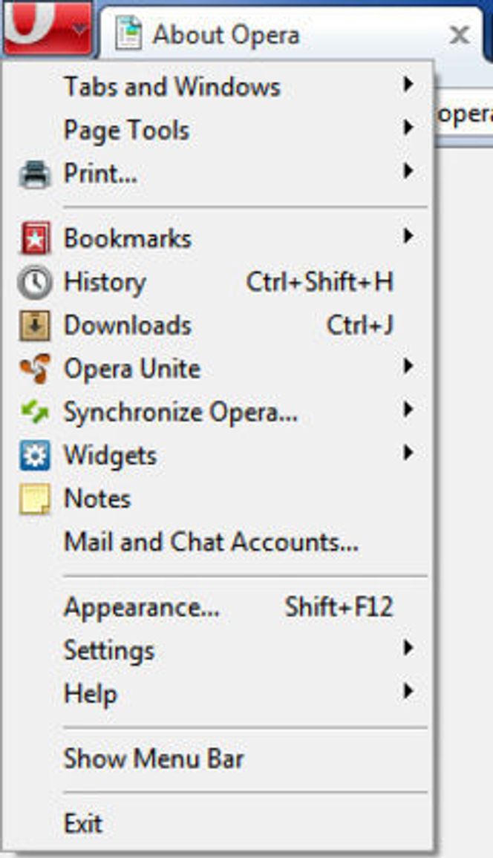The width and height of the screenshot is (493, 858).
Task: Expand the Settings submenu arrow
Action: [407, 648]
